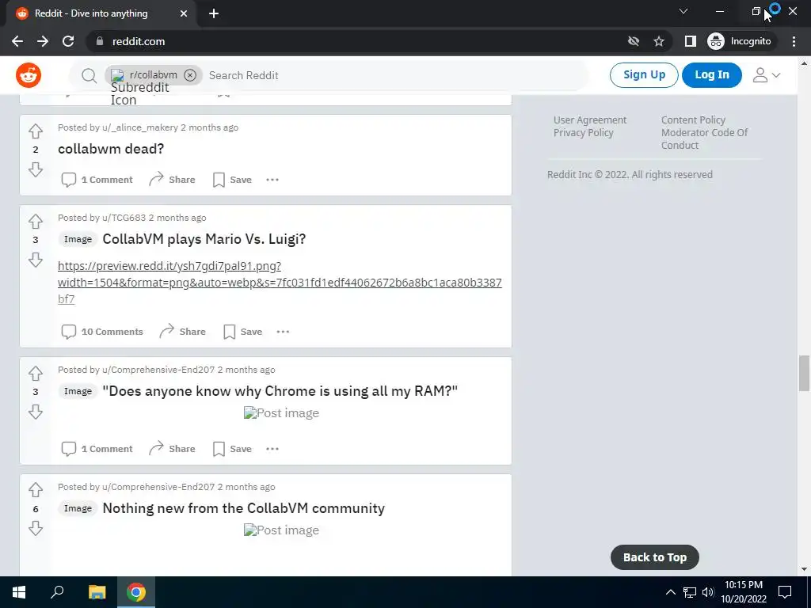Screen dimensions: 811x608
Task: Open u/TCG683 profile link
Action: [x=124, y=218]
